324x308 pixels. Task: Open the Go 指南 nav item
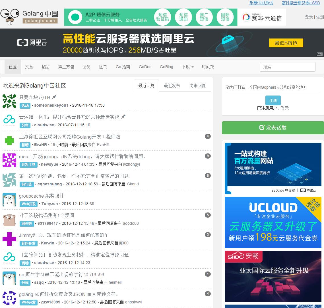pyautogui.click(x=123, y=67)
